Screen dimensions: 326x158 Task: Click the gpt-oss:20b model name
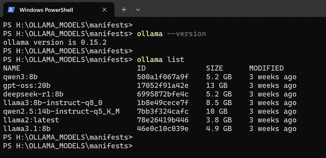pos(27,86)
